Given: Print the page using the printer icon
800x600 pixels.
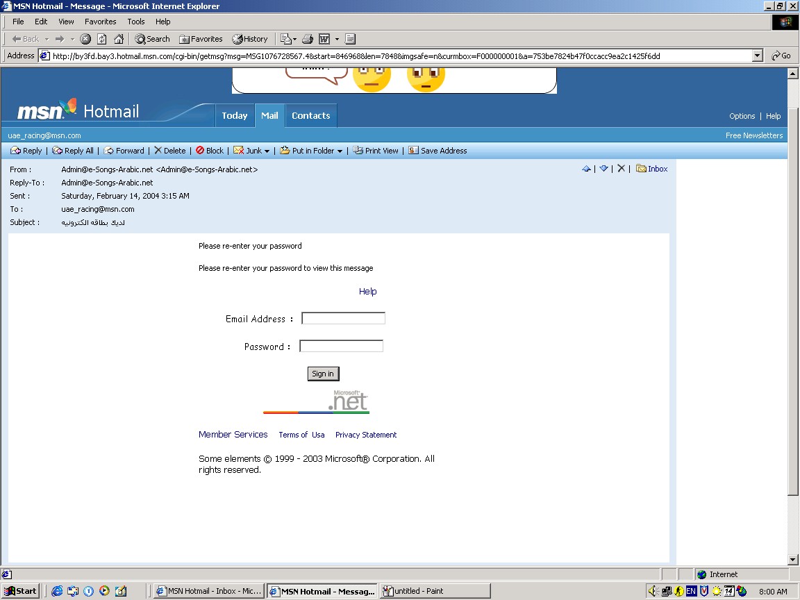Looking at the screenshot, I should [x=308, y=39].
